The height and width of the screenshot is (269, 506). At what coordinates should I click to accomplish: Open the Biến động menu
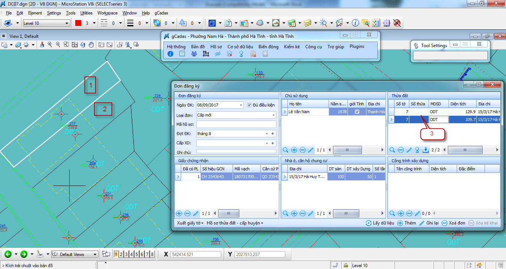[268, 46]
